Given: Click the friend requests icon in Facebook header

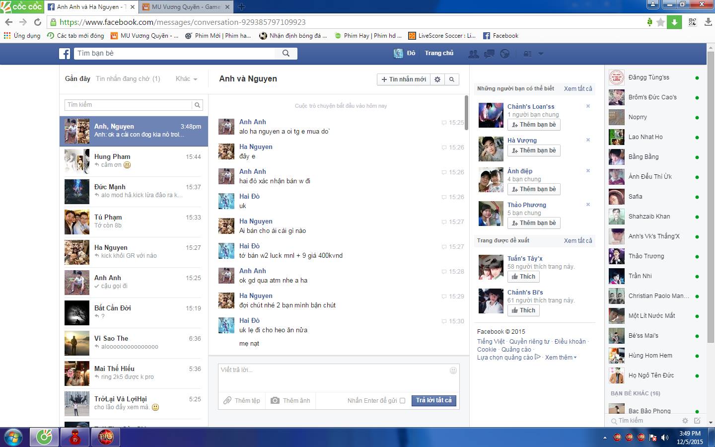Looking at the screenshot, I should [474, 54].
